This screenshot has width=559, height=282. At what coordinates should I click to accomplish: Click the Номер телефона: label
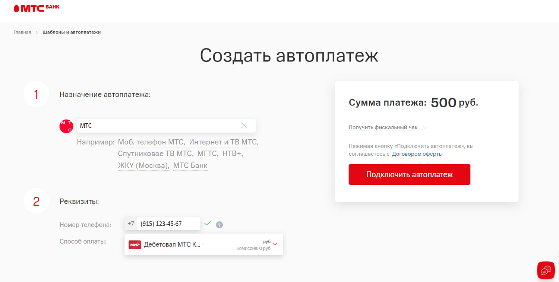pos(85,225)
